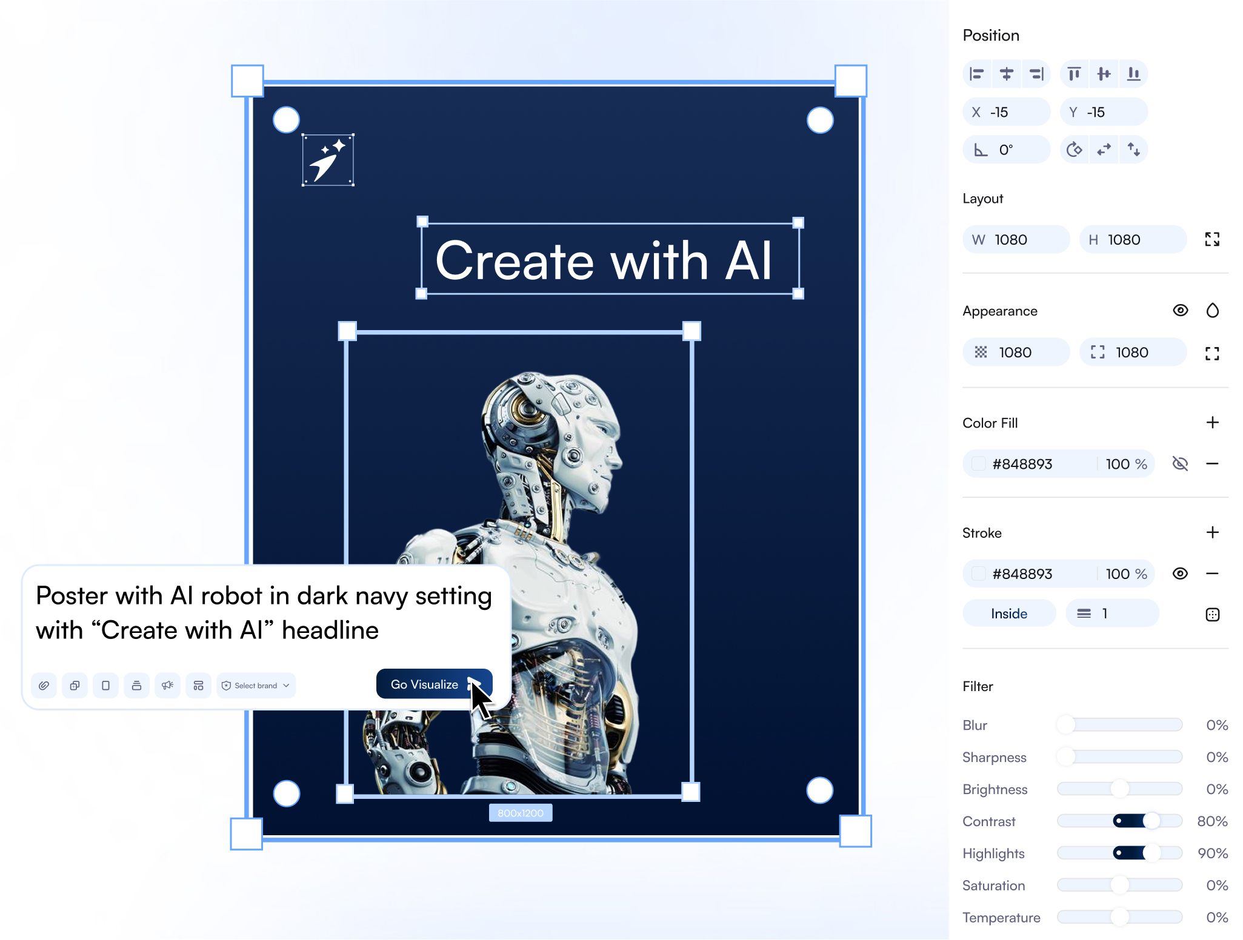This screenshot has height=940, width=1243.
Task: Click the layout templates icon in prompt bar
Action: pos(198,685)
